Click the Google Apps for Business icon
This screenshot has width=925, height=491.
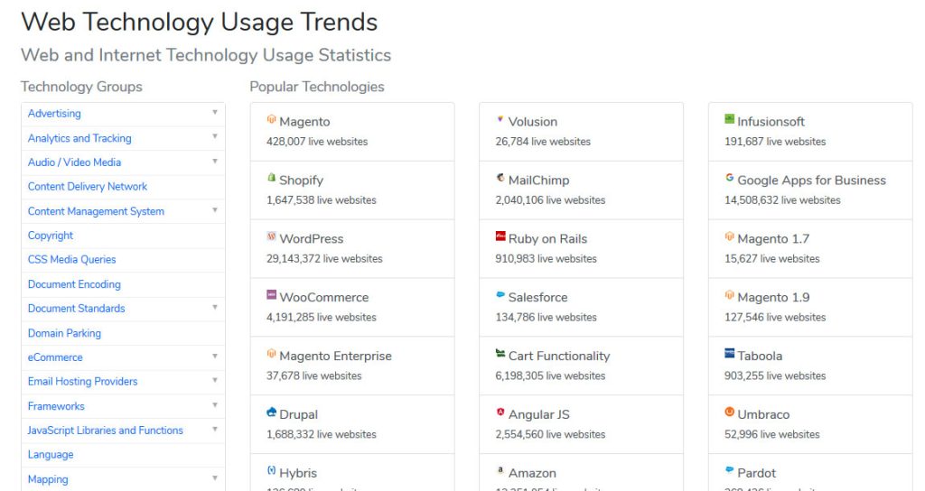(x=729, y=178)
